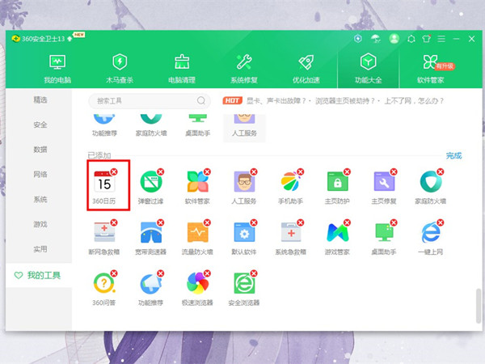This screenshot has width=485, height=364.
Task: Open the 人工服务 item in upper row
Action: pos(244,127)
